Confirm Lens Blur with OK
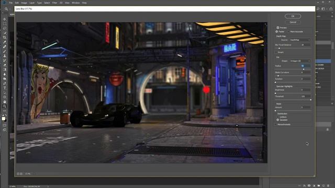 293,16
